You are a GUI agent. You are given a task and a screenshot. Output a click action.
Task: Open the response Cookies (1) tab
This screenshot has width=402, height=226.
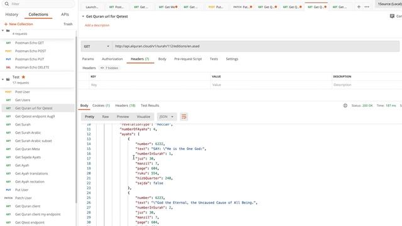click(x=101, y=105)
